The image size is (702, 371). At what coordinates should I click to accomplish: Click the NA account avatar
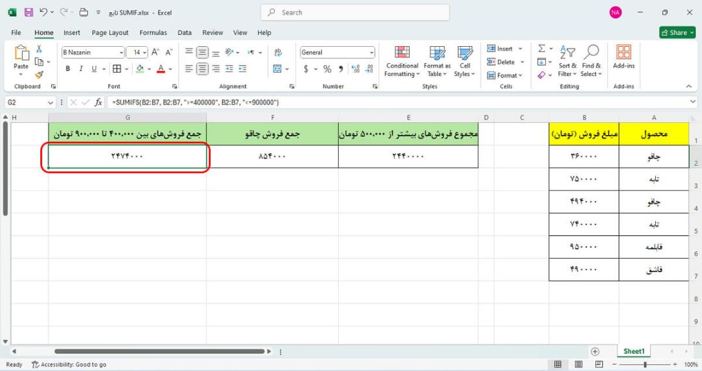[615, 12]
